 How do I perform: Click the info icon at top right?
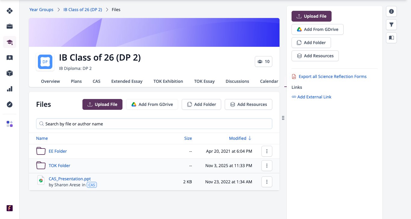[391, 11]
